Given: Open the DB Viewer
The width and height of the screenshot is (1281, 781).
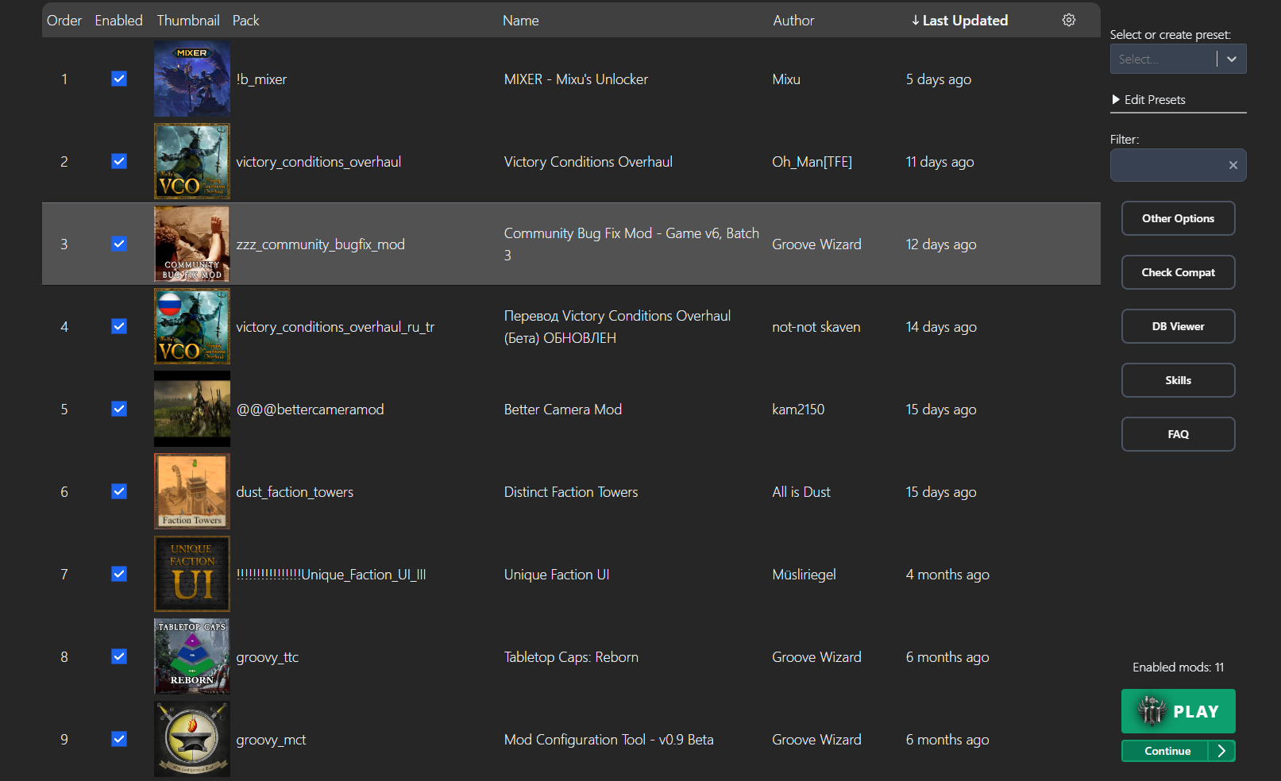Looking at the screenshot, I should 1178,326.
